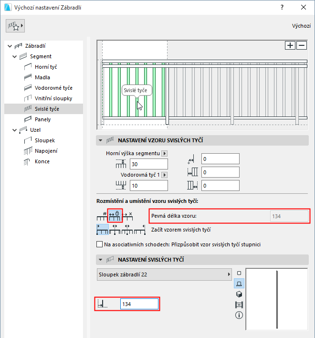
Task: Select the Zábradlí root item
Action: (35, 46)
